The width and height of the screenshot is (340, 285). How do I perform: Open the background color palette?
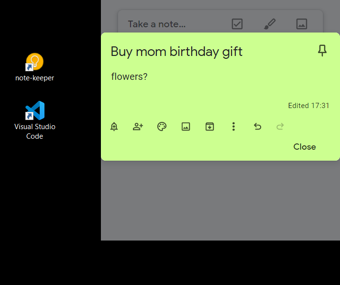tap(162, 126)
